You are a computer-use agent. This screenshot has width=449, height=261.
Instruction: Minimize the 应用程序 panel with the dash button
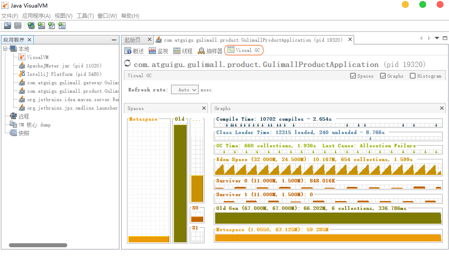(114, 40)
